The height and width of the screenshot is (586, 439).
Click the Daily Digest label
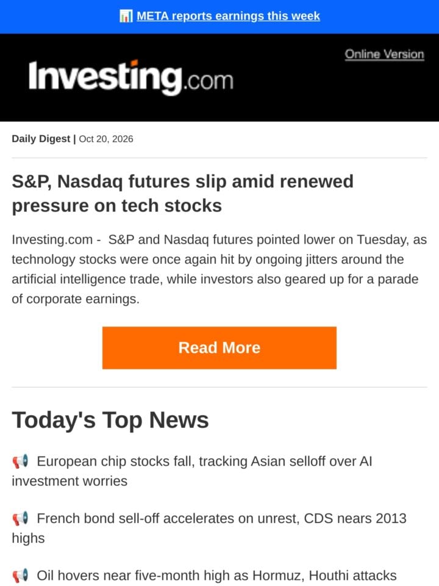pyautogui.click(x=41, y=139)
